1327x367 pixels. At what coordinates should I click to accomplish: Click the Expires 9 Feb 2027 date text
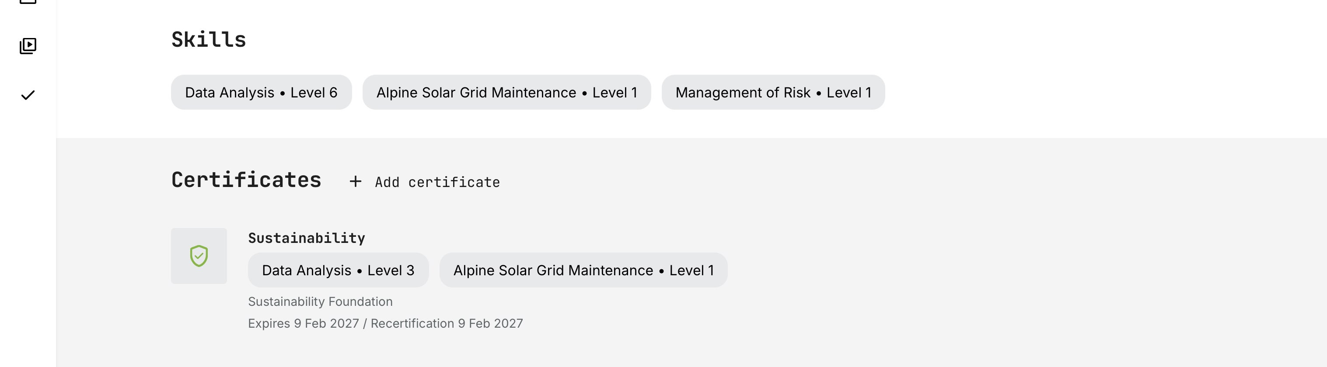(x=304, y=323)
